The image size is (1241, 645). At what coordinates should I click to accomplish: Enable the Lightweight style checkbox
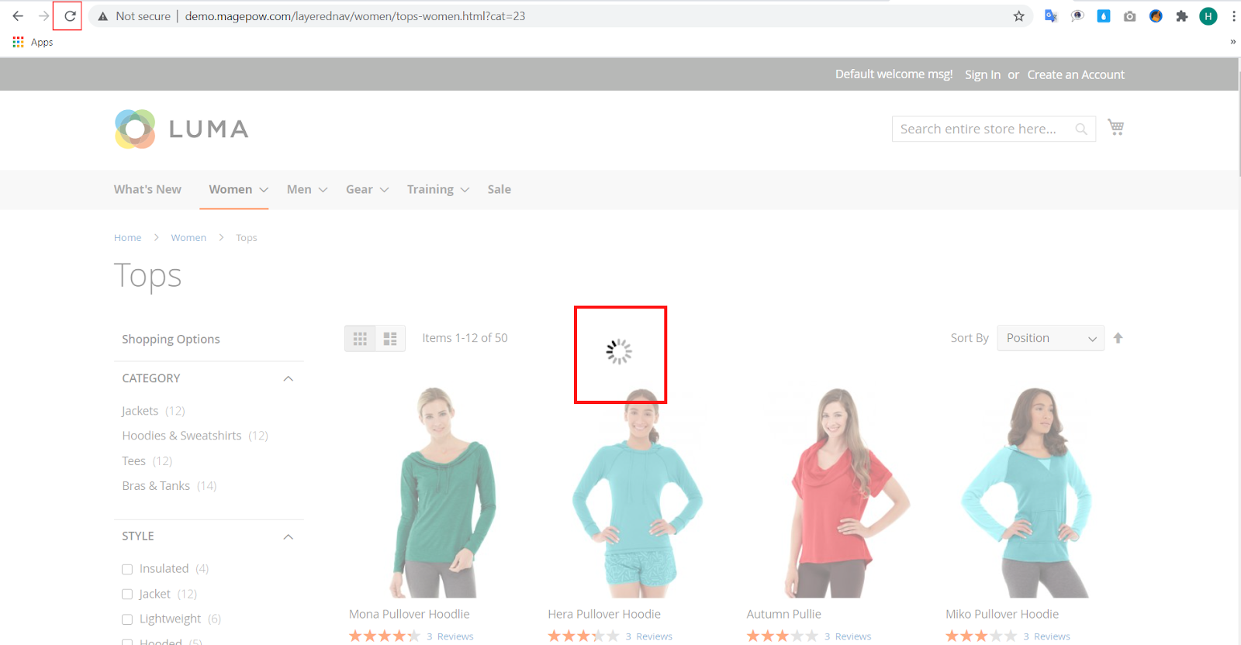pos(127,619)
